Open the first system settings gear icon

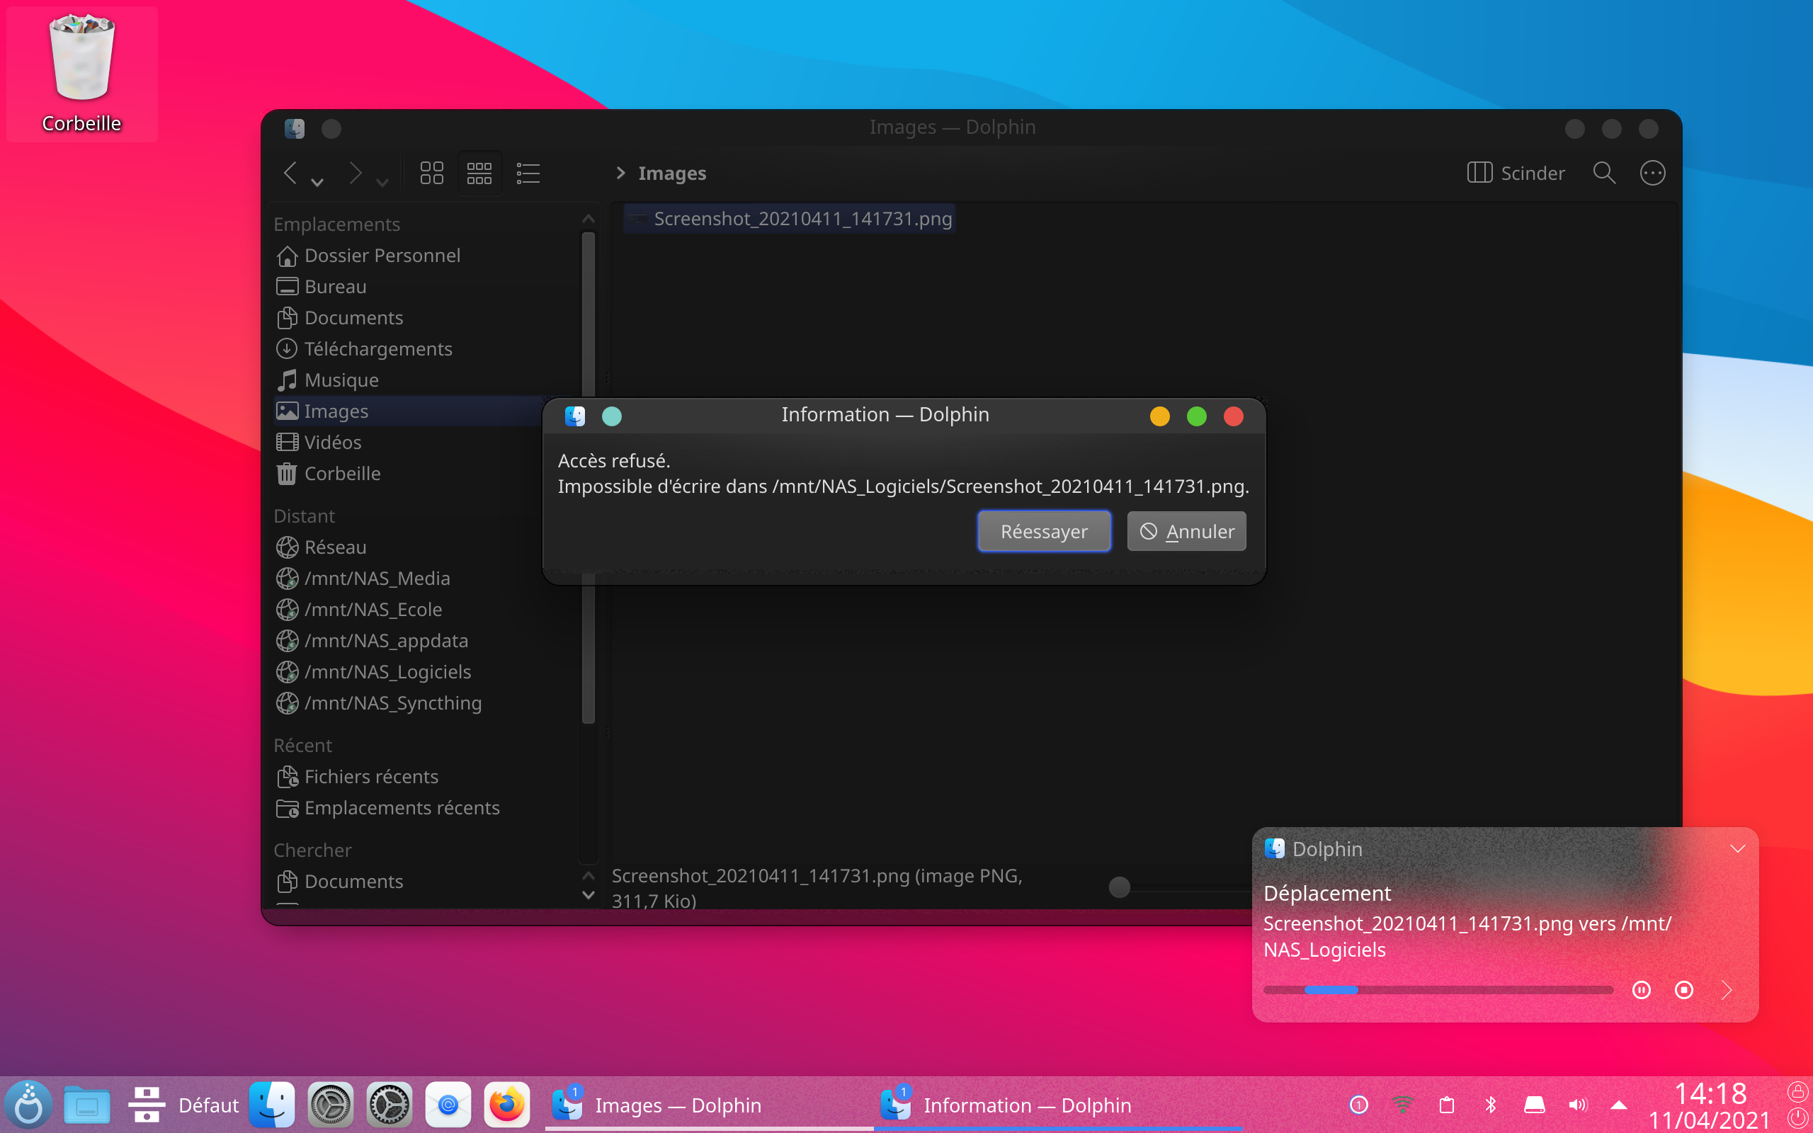(x=331, y=1105)
